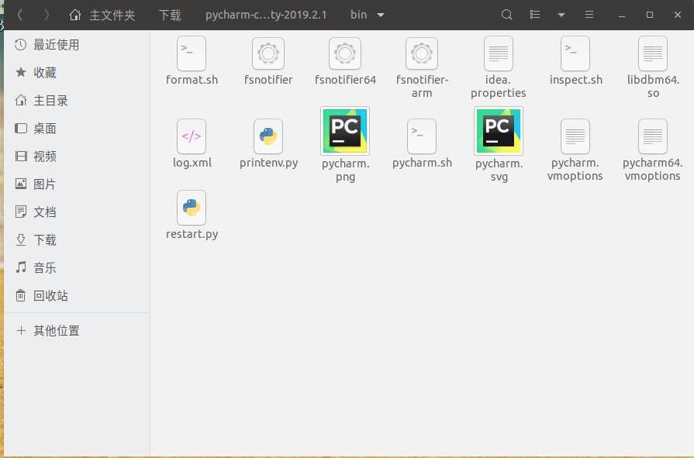Maximize the file manager window

pyautogui.click(x=649, y=15)
